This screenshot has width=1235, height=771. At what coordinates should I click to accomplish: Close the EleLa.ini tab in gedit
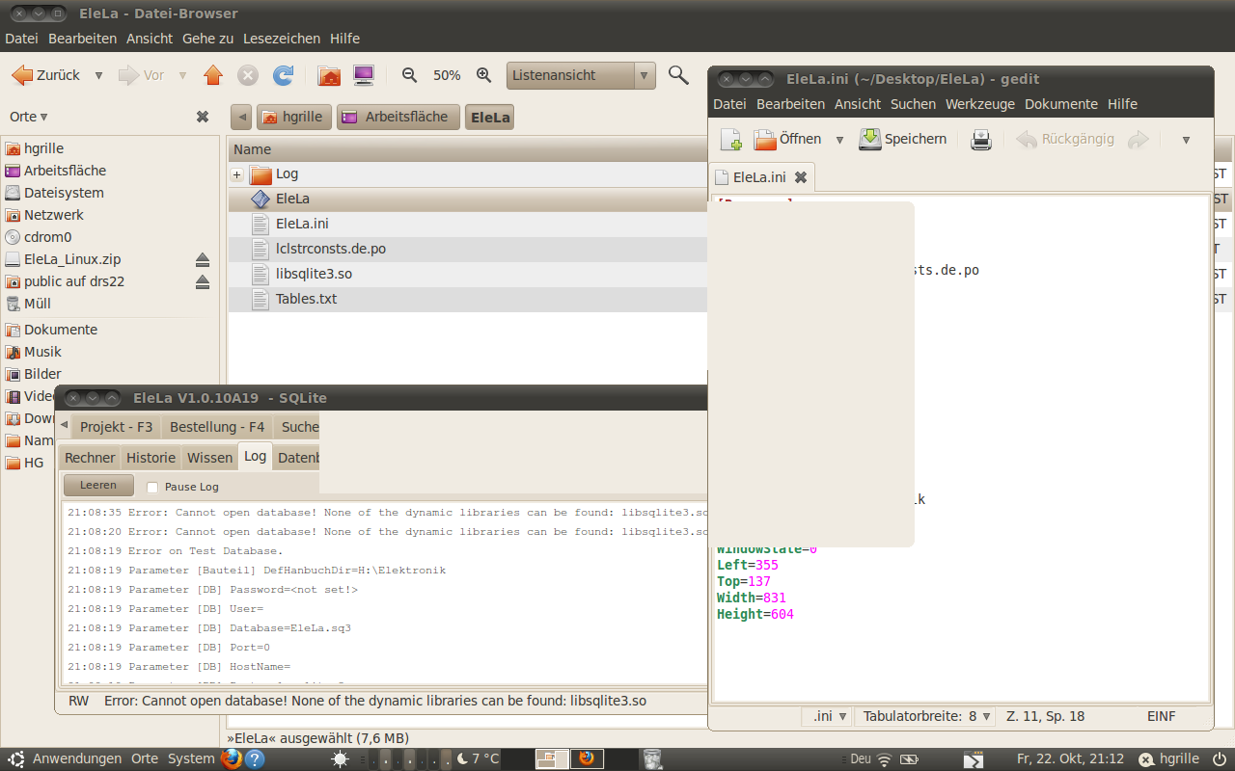801,177
